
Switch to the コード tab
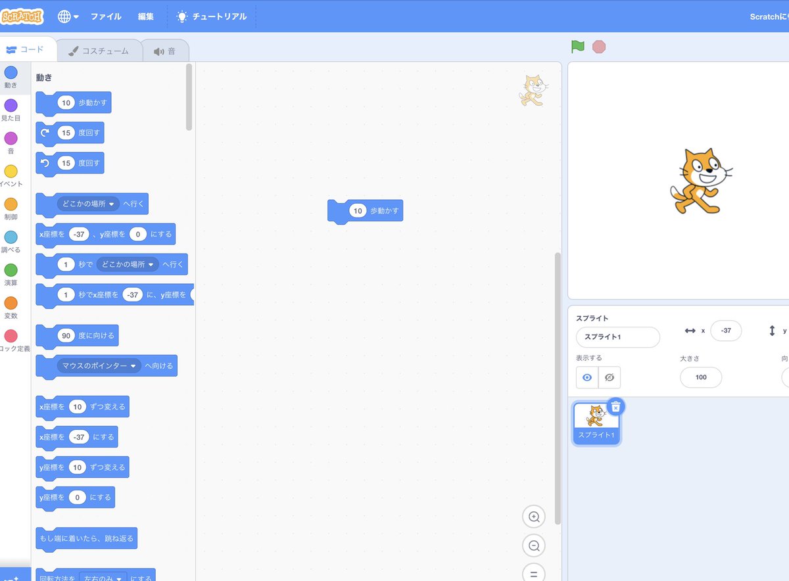coord(26,49)
